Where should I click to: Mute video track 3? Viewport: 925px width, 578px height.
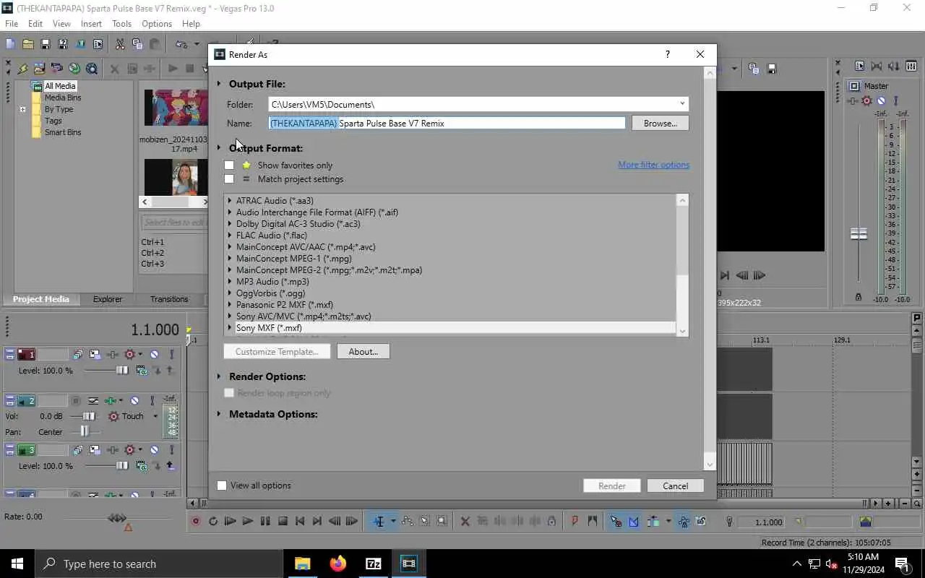[x=154, y=450]
